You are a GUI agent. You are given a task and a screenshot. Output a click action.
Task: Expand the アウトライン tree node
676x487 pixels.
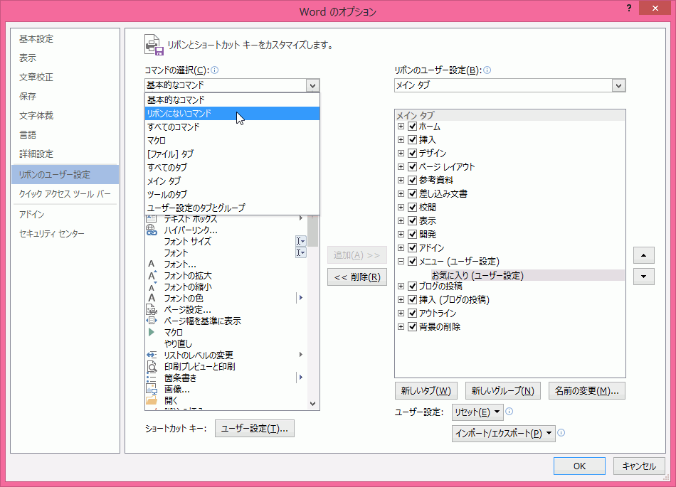click(x=401, y=313)
